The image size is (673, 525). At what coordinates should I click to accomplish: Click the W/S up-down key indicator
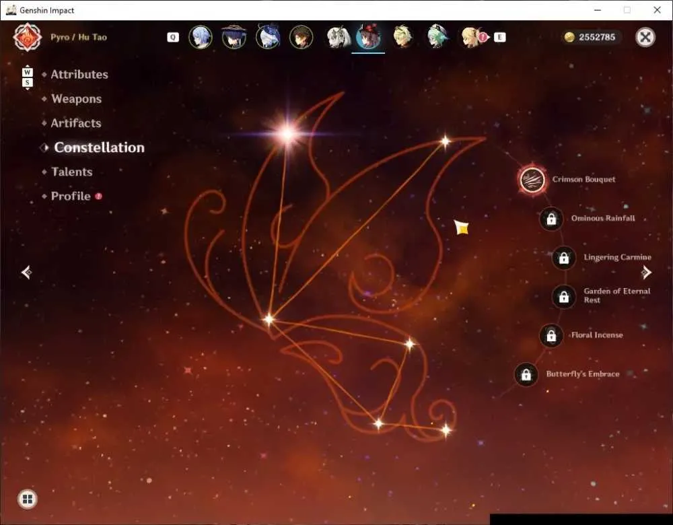click(x=28, y=77)
